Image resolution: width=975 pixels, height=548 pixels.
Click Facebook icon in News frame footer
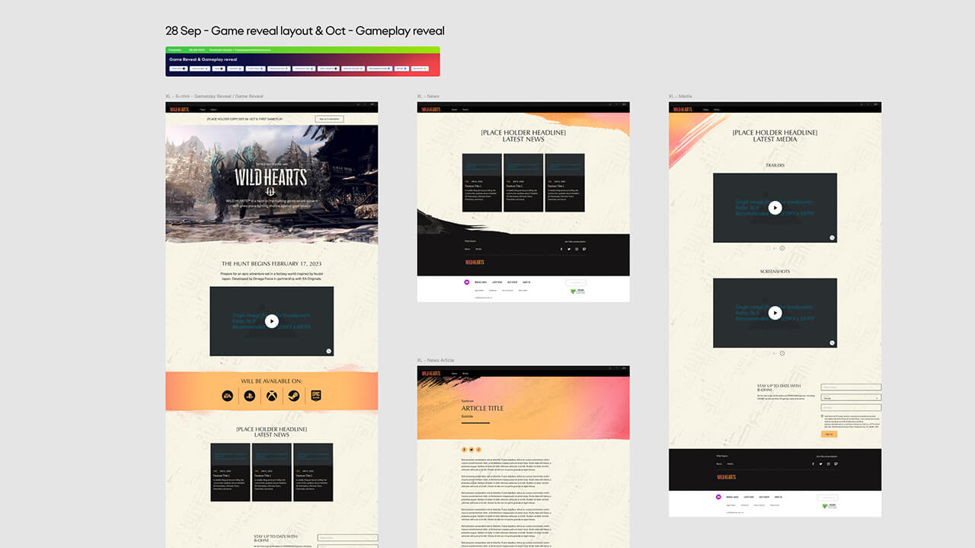point(561,249)
